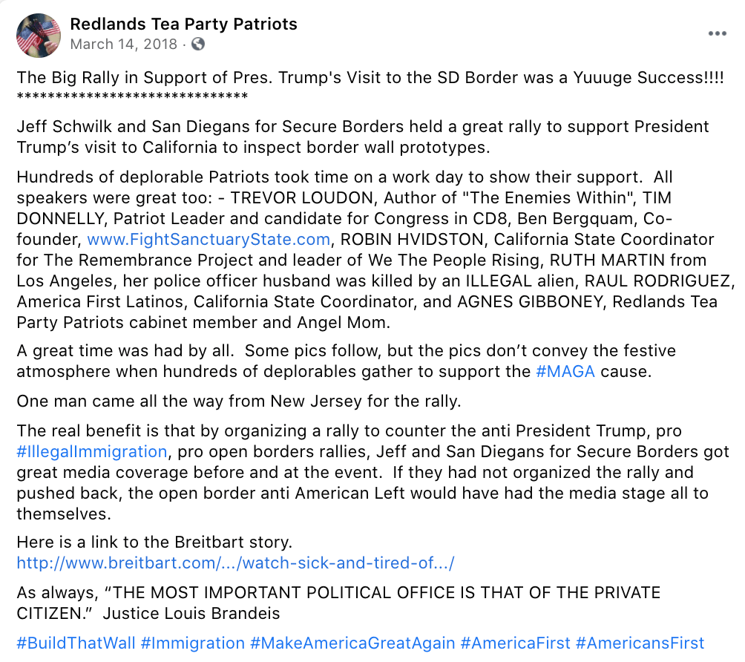Follow the breitbart.com story URL

[235, 563]
